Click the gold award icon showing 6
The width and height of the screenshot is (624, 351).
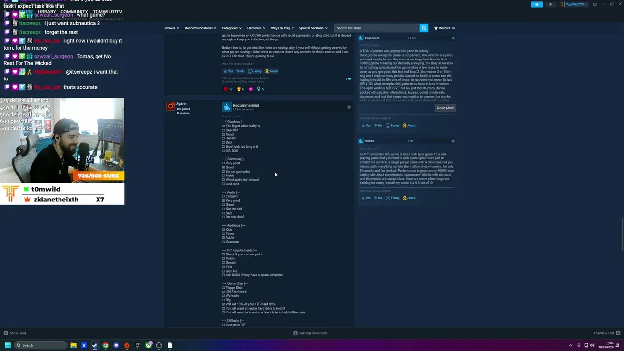click(240, 89)
